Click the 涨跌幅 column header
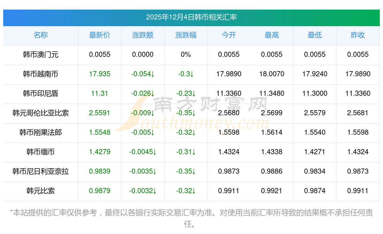 coord(186,35)
